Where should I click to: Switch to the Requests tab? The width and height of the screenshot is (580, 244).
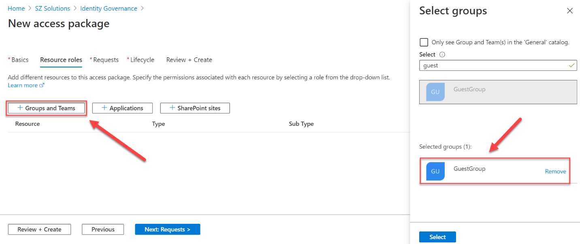pos(106,59)
